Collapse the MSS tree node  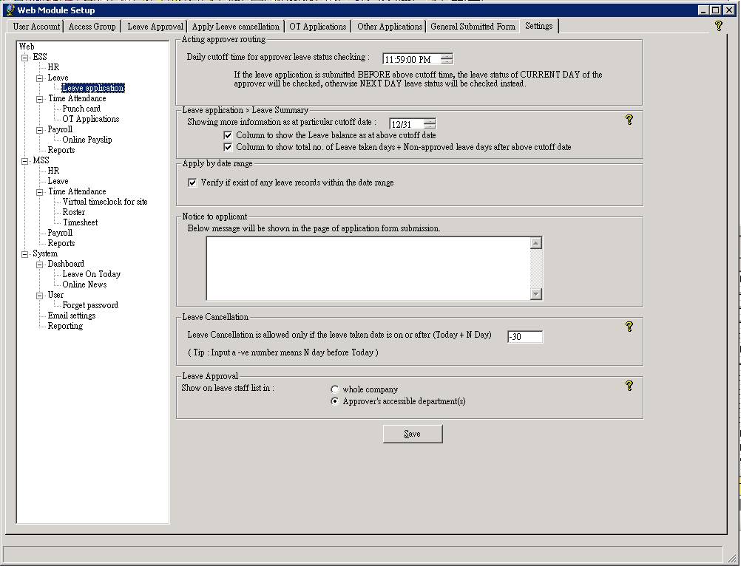pyautogui.click(x=24, y=160)
